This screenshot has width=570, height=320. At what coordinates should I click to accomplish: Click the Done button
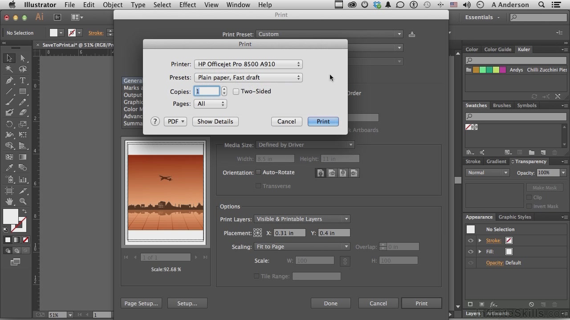click(331, 303)
